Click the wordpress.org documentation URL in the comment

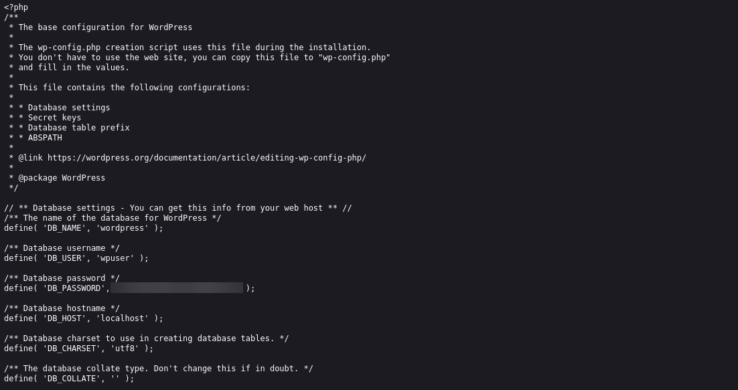(x=206, y=158)
